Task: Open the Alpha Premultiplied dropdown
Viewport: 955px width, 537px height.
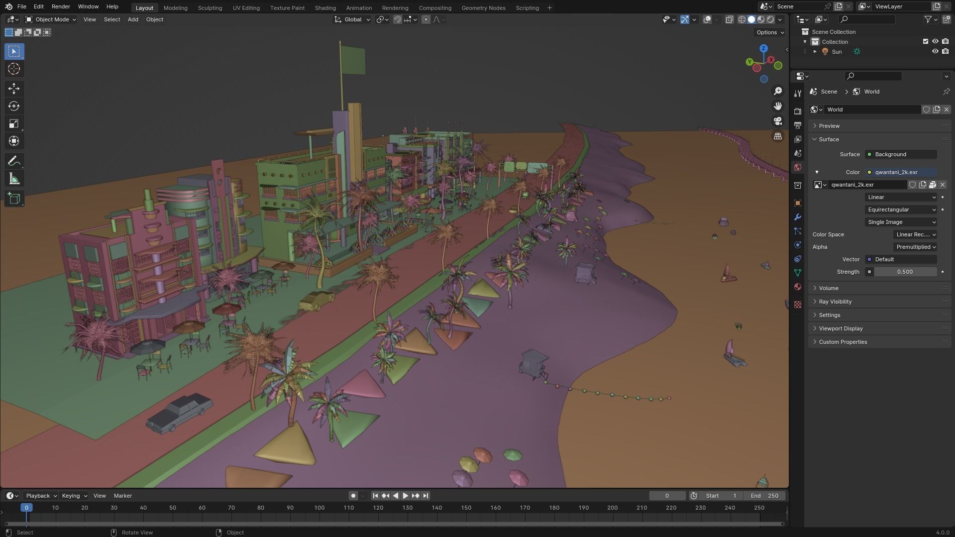Action: [915, 247]
